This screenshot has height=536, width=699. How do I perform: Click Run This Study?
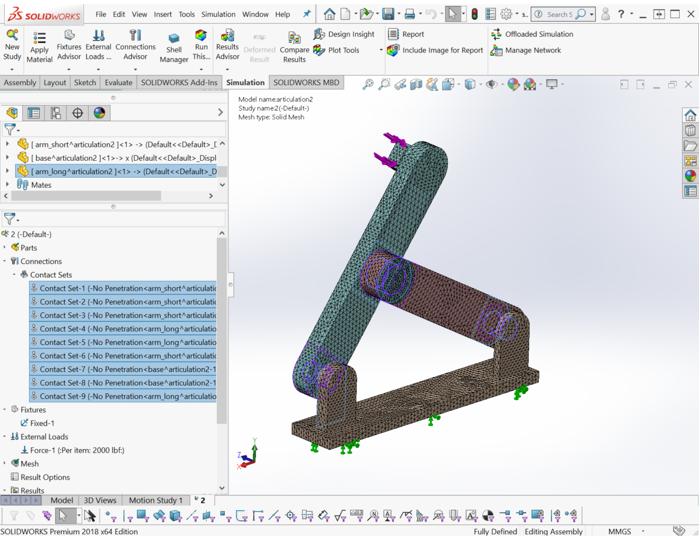click(201, 45)
